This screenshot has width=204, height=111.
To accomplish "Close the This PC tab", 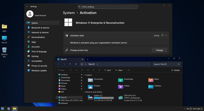I will [x=82, y=59].
